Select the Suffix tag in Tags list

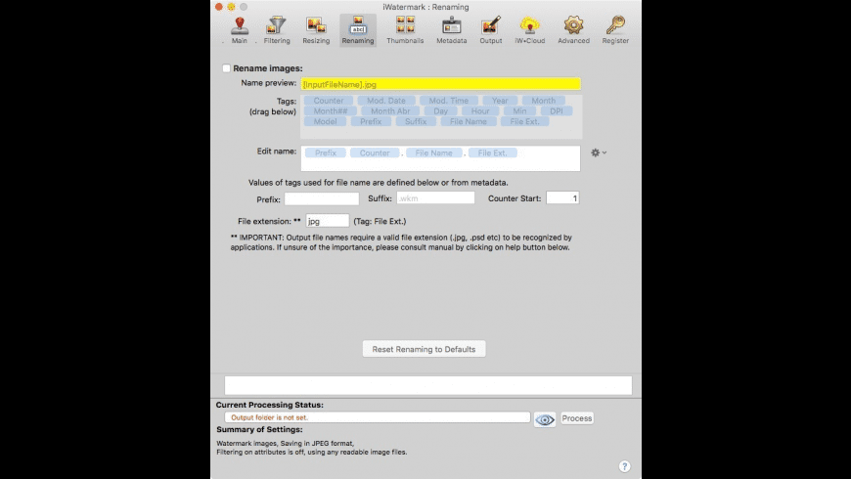click(416, 121)
